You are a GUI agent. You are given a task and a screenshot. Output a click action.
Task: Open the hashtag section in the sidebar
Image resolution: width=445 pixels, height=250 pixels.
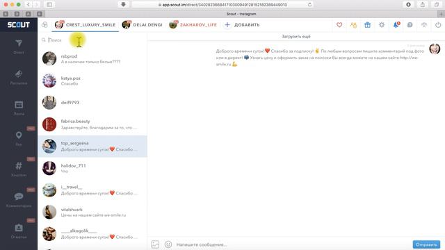pyautogui.click(x=19, y=169)
